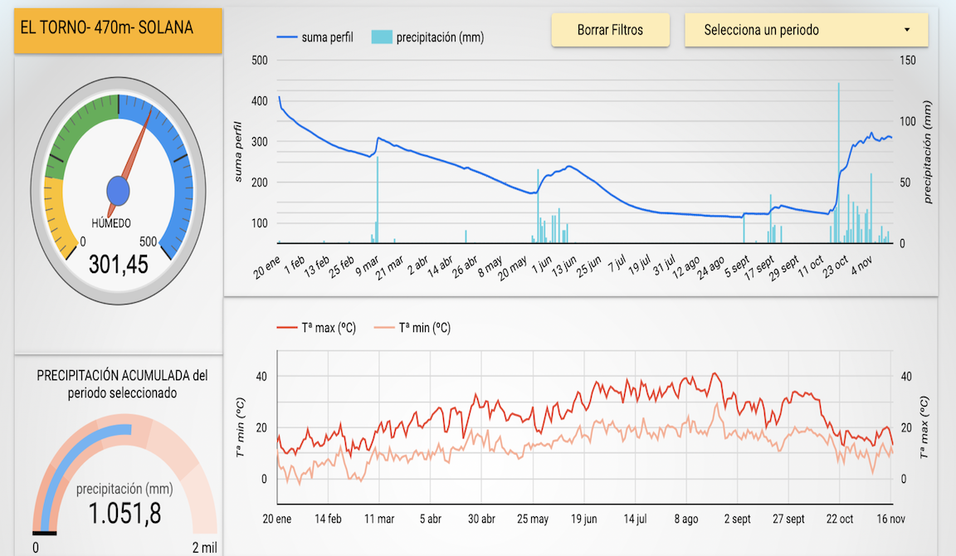Click the PRECIPITACIÓN ACUMULADA panel heading
The image size is (956, 556).
coord(122,384)
